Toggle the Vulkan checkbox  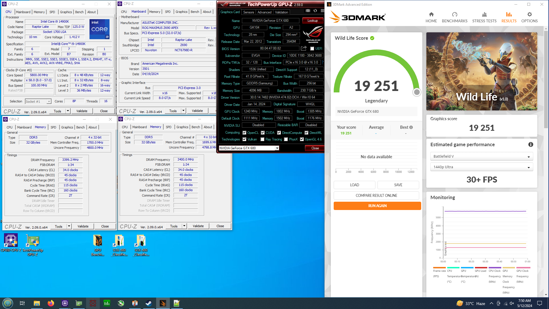(244, 139)
